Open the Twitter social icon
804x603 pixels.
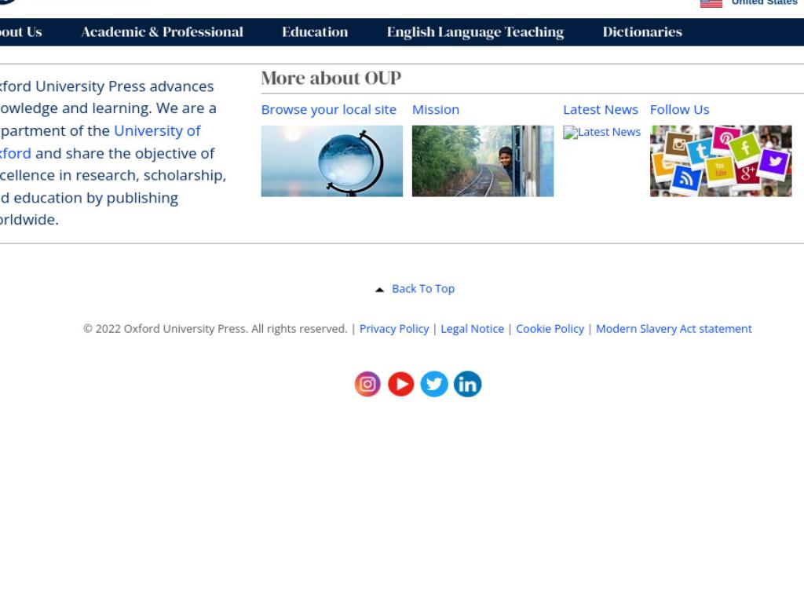(433, 384)
